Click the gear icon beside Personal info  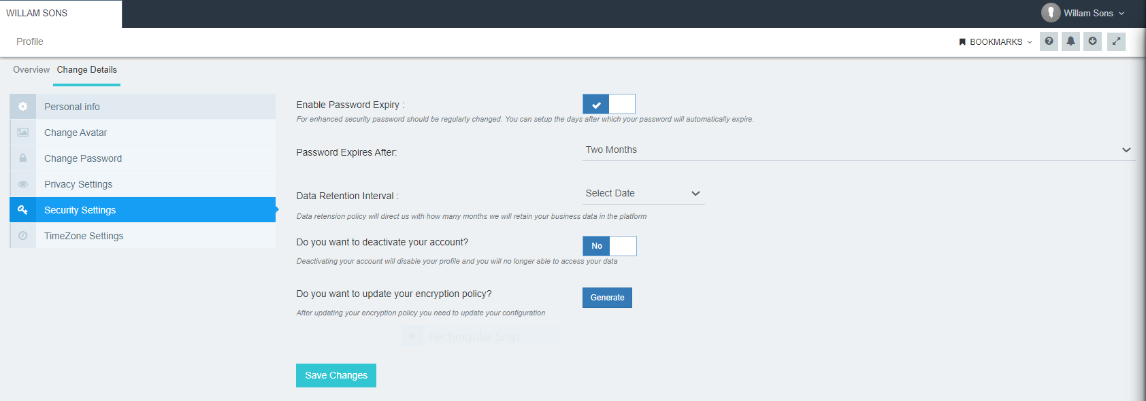point(22,107)
